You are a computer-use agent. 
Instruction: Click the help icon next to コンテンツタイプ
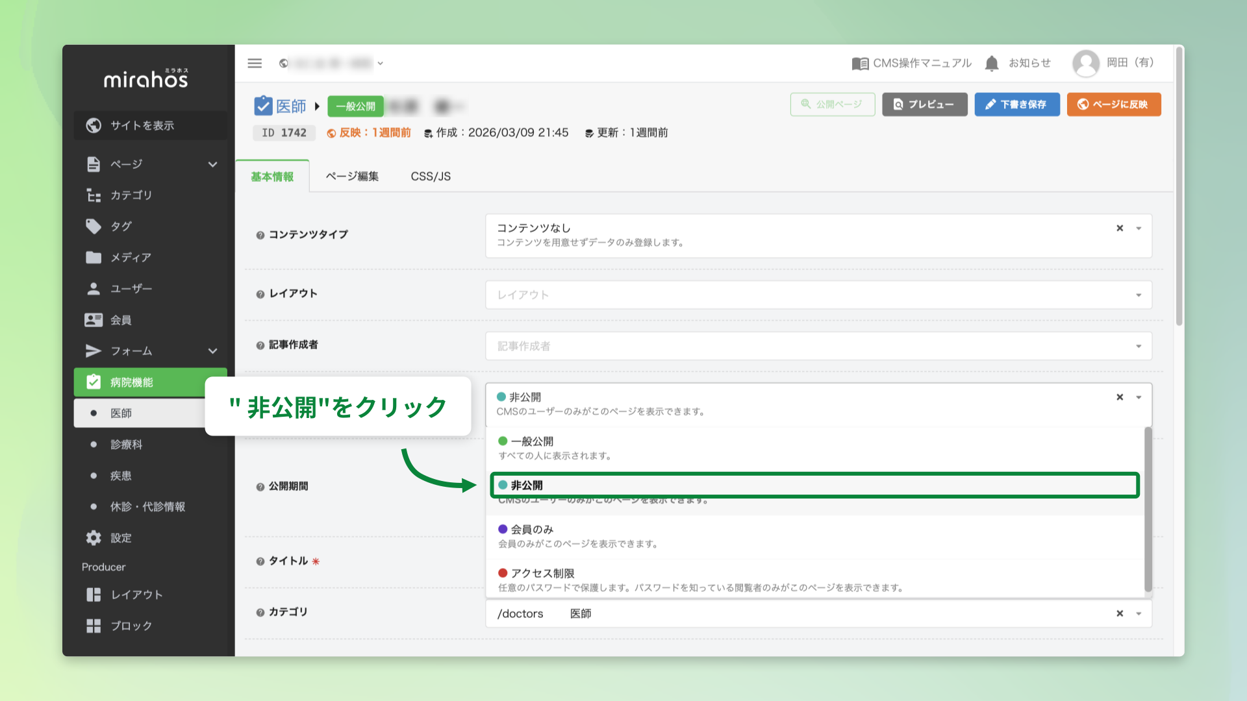260,235
